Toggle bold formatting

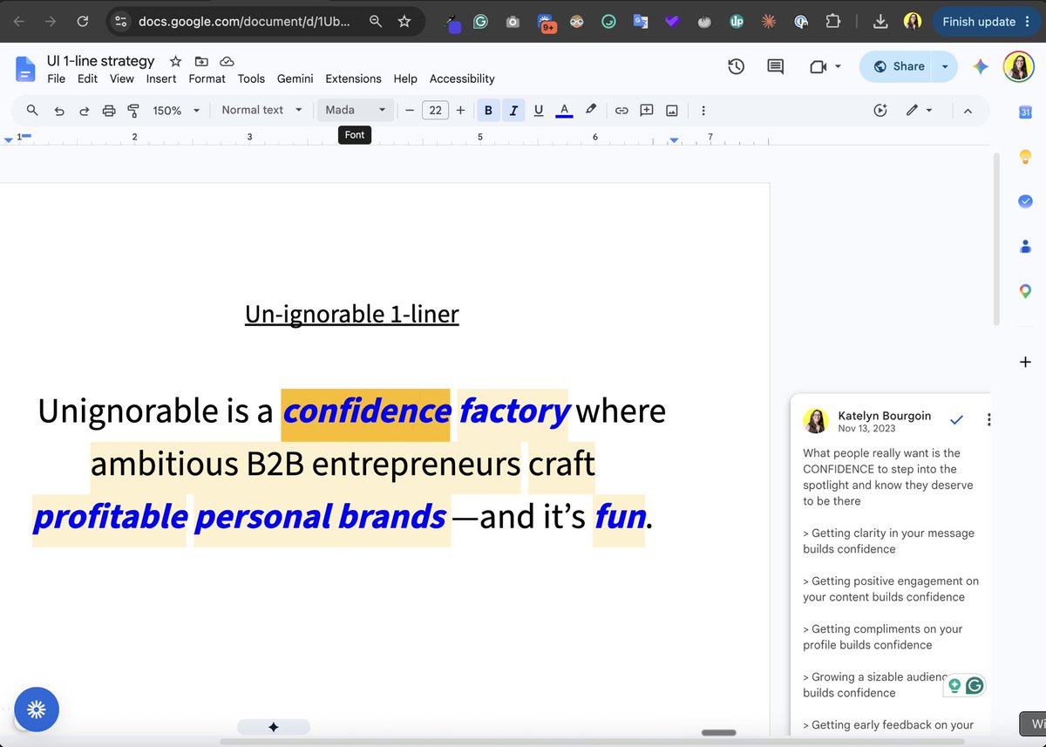pos(488,111)
